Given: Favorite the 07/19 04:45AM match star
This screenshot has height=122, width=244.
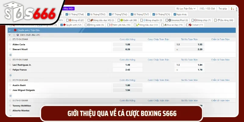Looking at the screenshot, I should tap(10, 80).
